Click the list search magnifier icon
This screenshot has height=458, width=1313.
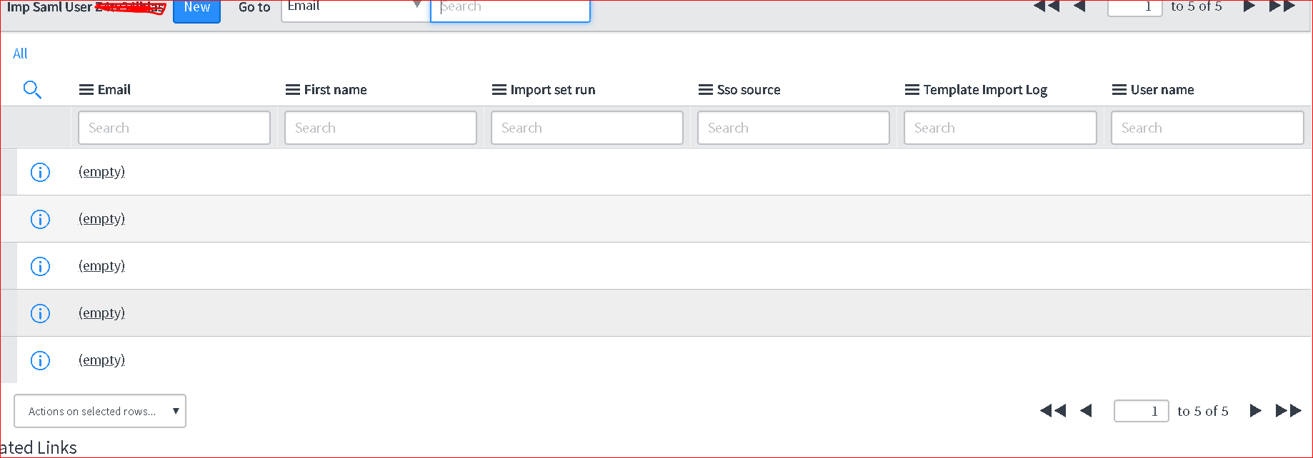click(32, 89)
